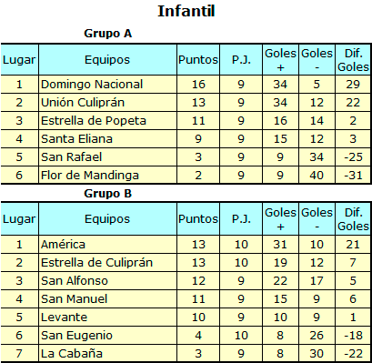Select Domingo Nacional's 29 goal difference cell
This screenshot has height=363, width=372.
tap(353, 85)
